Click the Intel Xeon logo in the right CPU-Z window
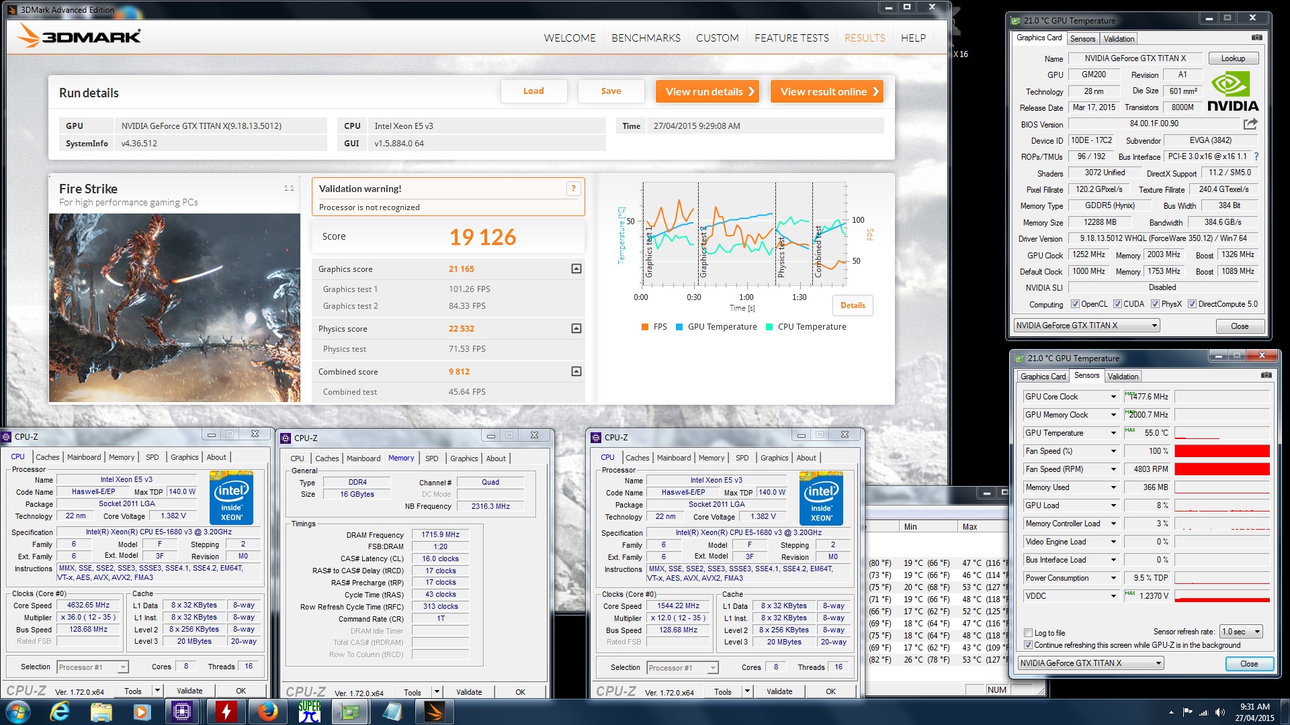1290x725 pixels. (821, 498)
